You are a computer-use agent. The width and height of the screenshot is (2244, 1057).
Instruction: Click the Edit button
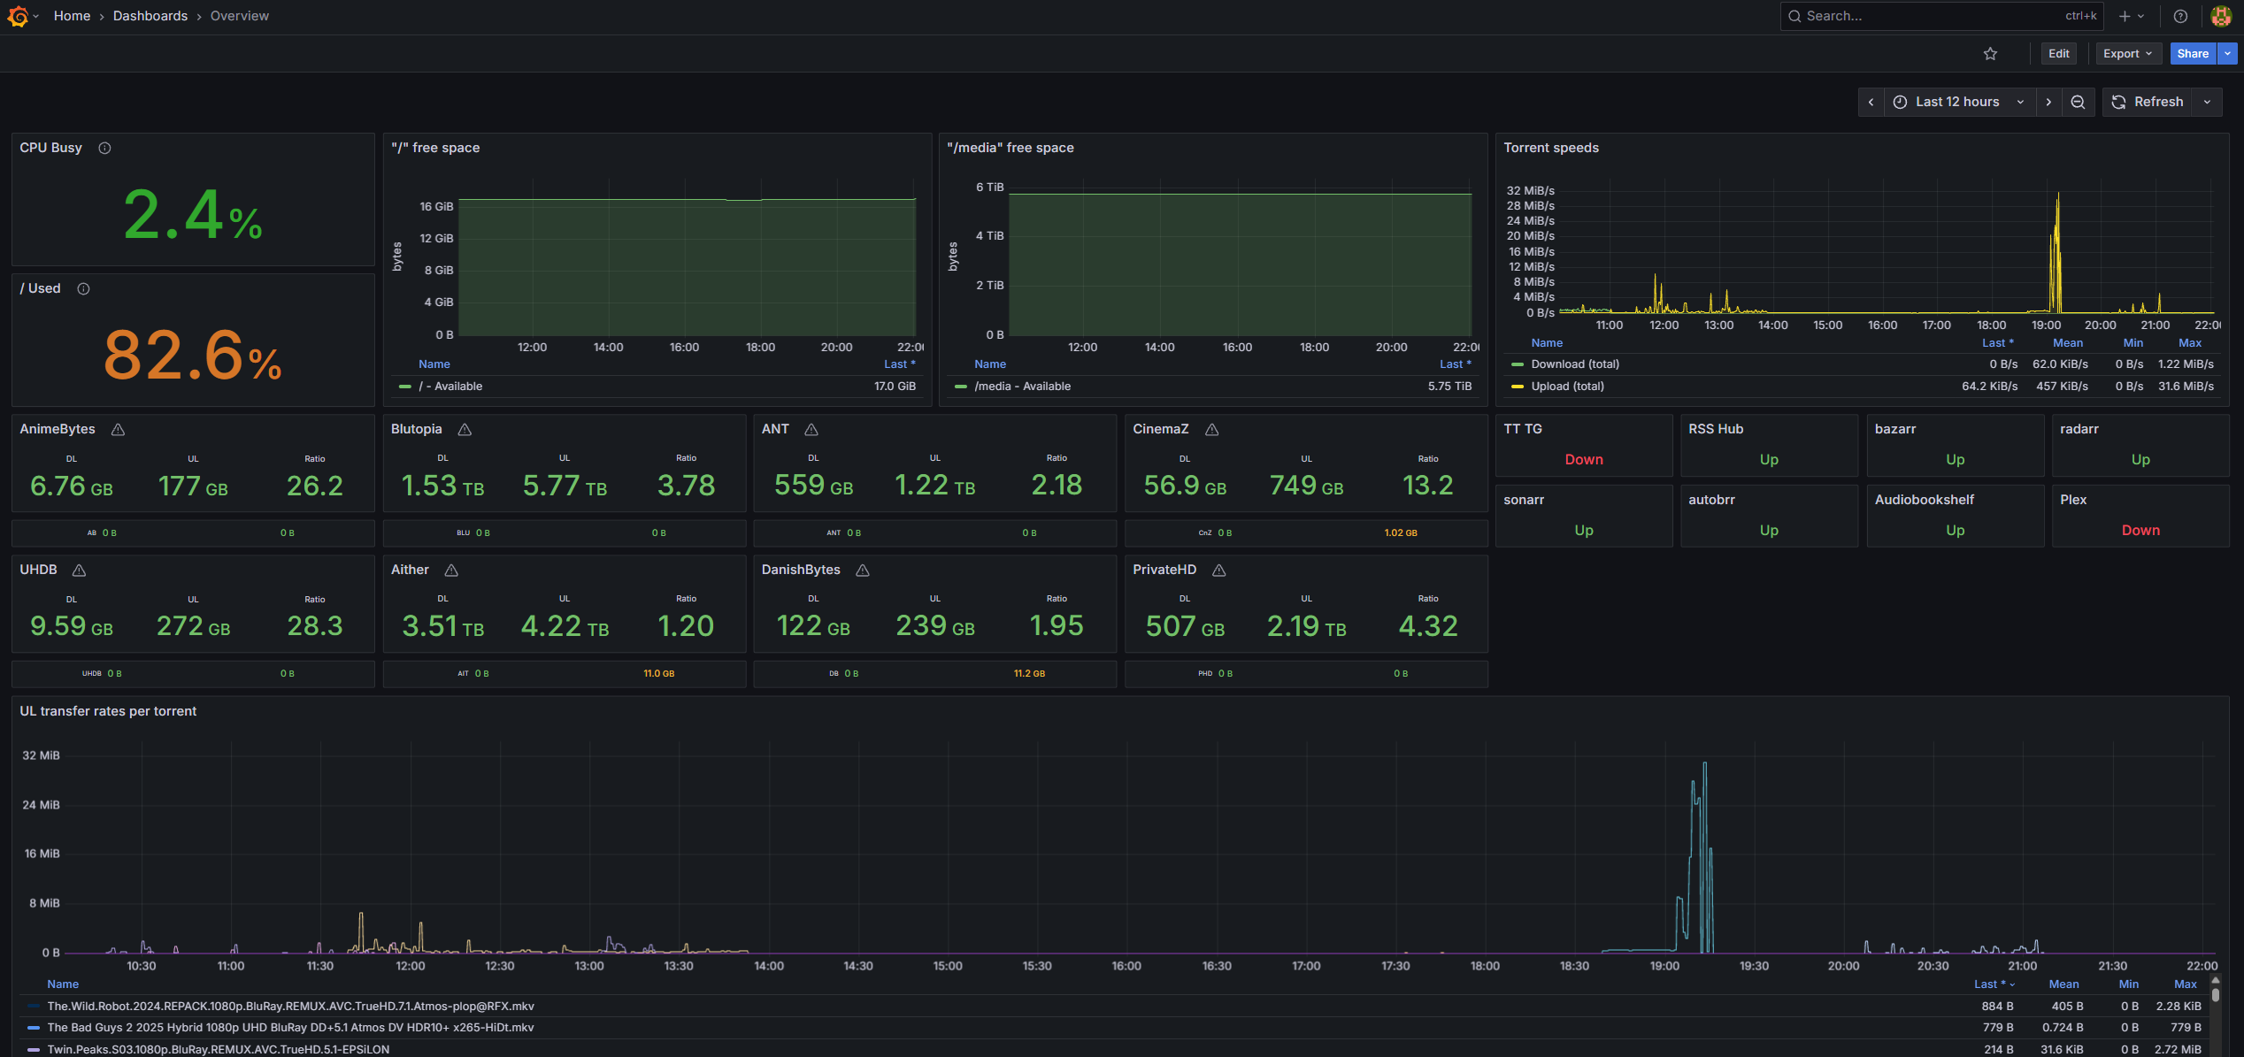[x=2058, y=54]
